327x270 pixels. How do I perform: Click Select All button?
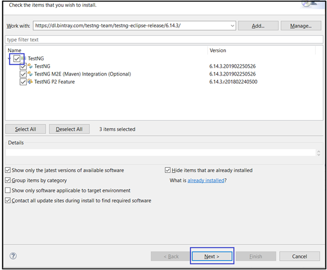click(x=26, y=129)
